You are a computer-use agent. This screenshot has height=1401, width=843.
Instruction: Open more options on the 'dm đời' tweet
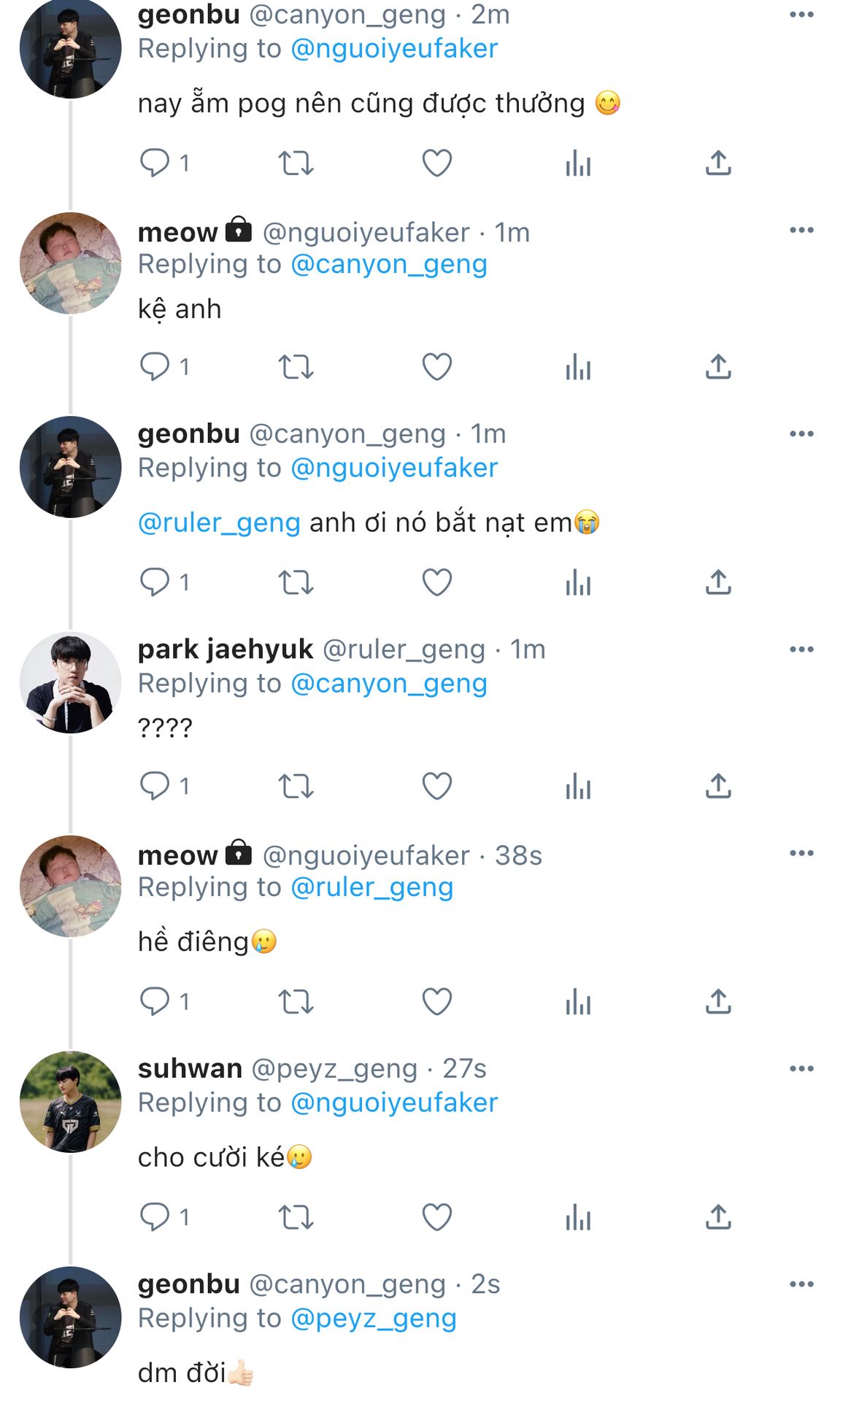point(801,1284)
